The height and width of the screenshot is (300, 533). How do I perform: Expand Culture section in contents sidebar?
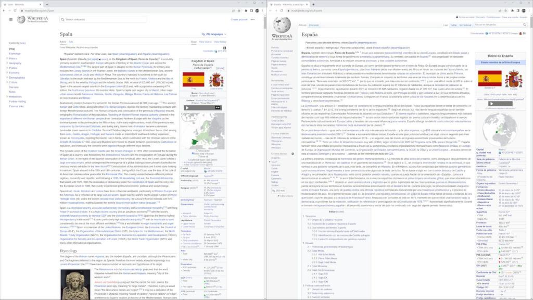pyautogui.click(x=7, y=82)
